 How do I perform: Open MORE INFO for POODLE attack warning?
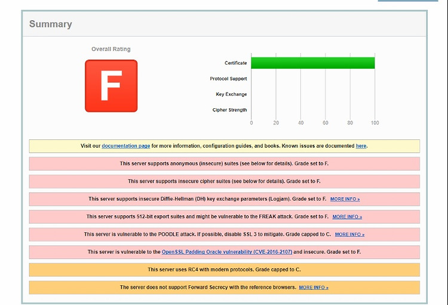(x=349, y=234)
